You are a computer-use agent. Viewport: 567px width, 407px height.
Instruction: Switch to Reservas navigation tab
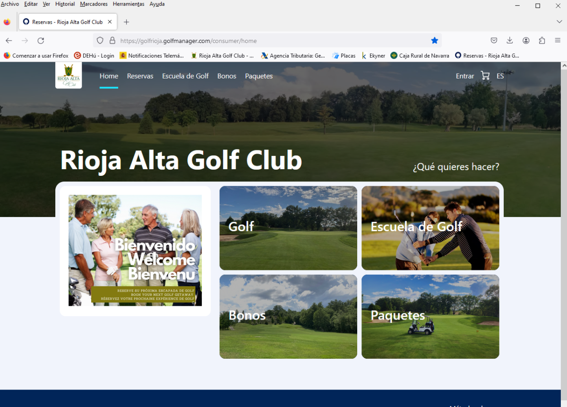[x=140, y=76]
